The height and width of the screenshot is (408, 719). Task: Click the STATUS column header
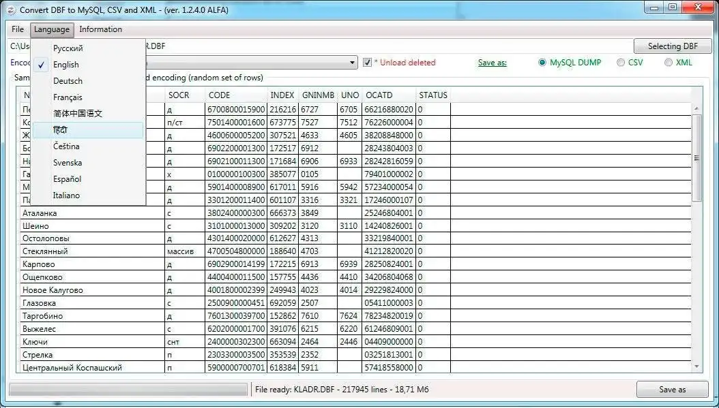[433, 95]
